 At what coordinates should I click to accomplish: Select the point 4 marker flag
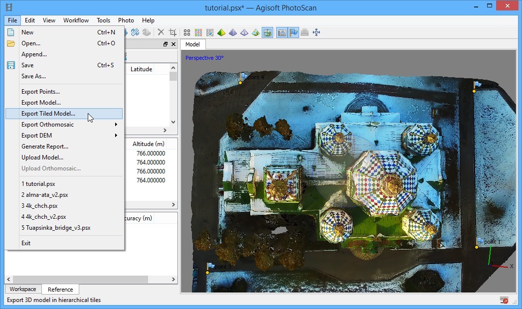(243, 76)
